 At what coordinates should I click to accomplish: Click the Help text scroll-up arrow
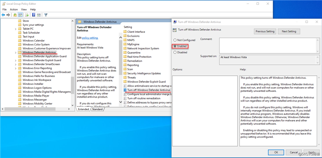pyautogui.click(x=318, y=77)
